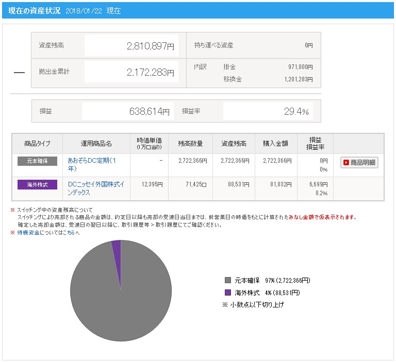Screen dimensions: 396x362
Task: Click the 運用商品名 column header
Action: [96, 144]
